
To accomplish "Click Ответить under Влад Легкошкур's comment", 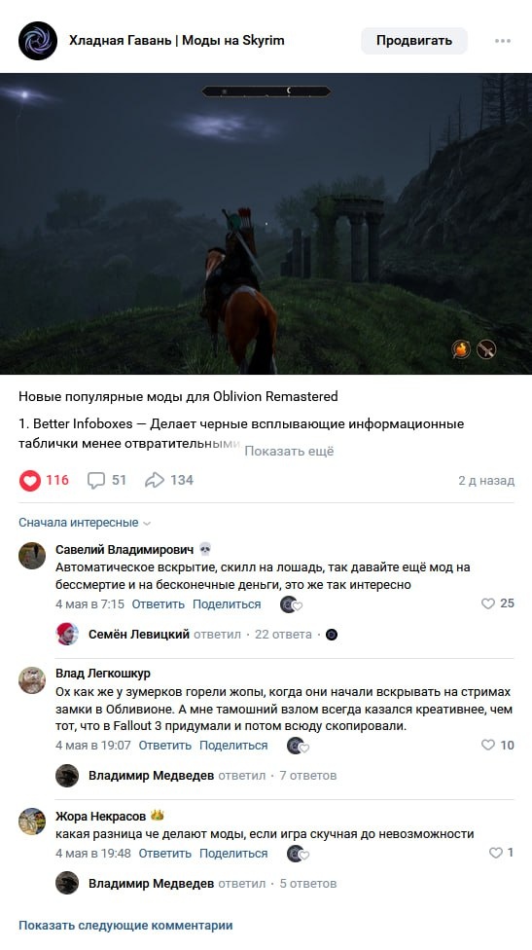I will click(164, 746).
